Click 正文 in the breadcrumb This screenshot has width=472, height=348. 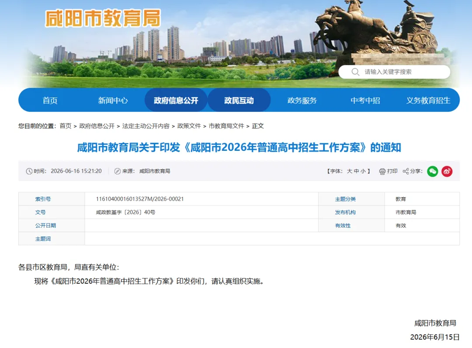tap(258, 126)
